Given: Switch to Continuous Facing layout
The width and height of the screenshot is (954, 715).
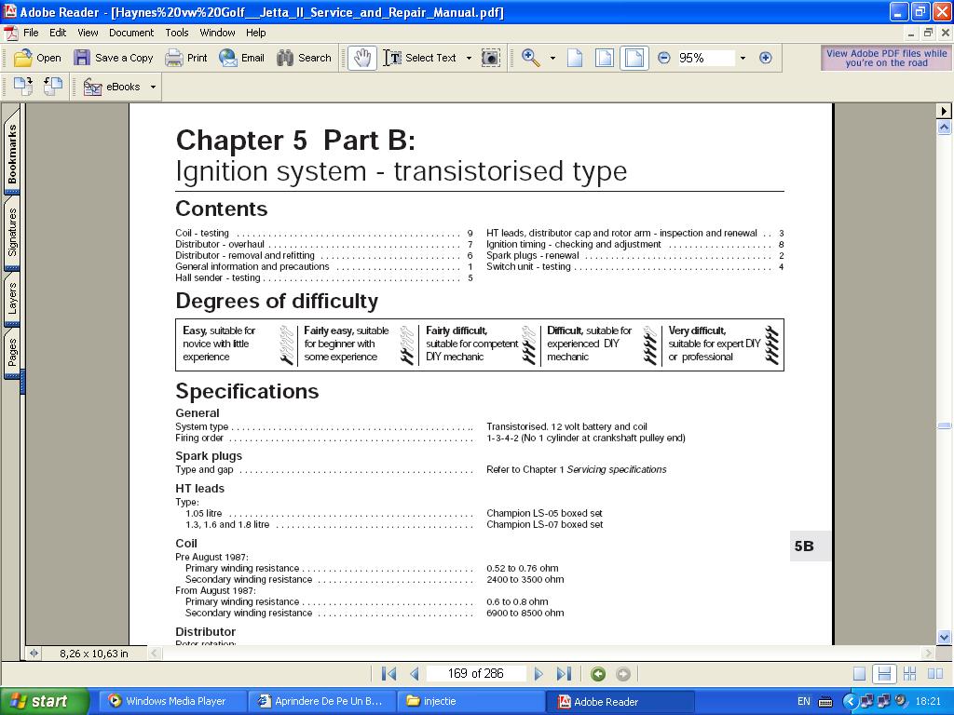Looking at the screenshot, I should 909,674.
